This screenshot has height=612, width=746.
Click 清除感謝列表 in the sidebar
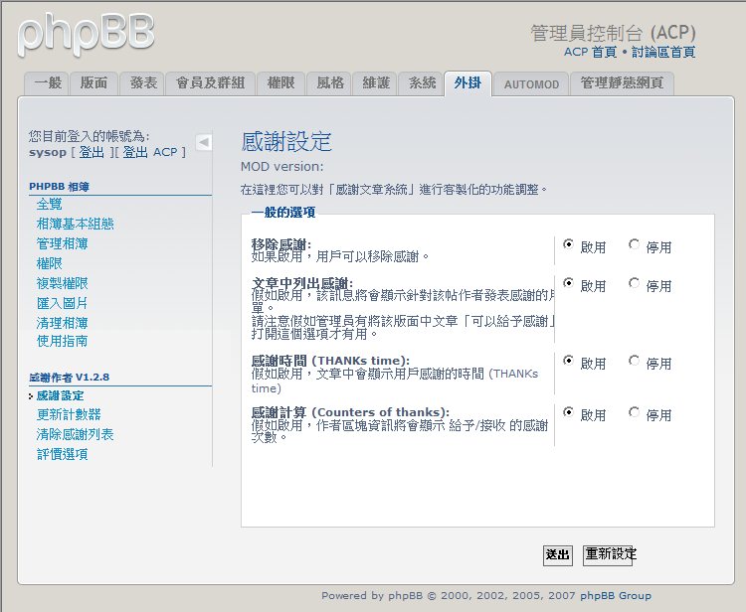[x=75, y=434]
